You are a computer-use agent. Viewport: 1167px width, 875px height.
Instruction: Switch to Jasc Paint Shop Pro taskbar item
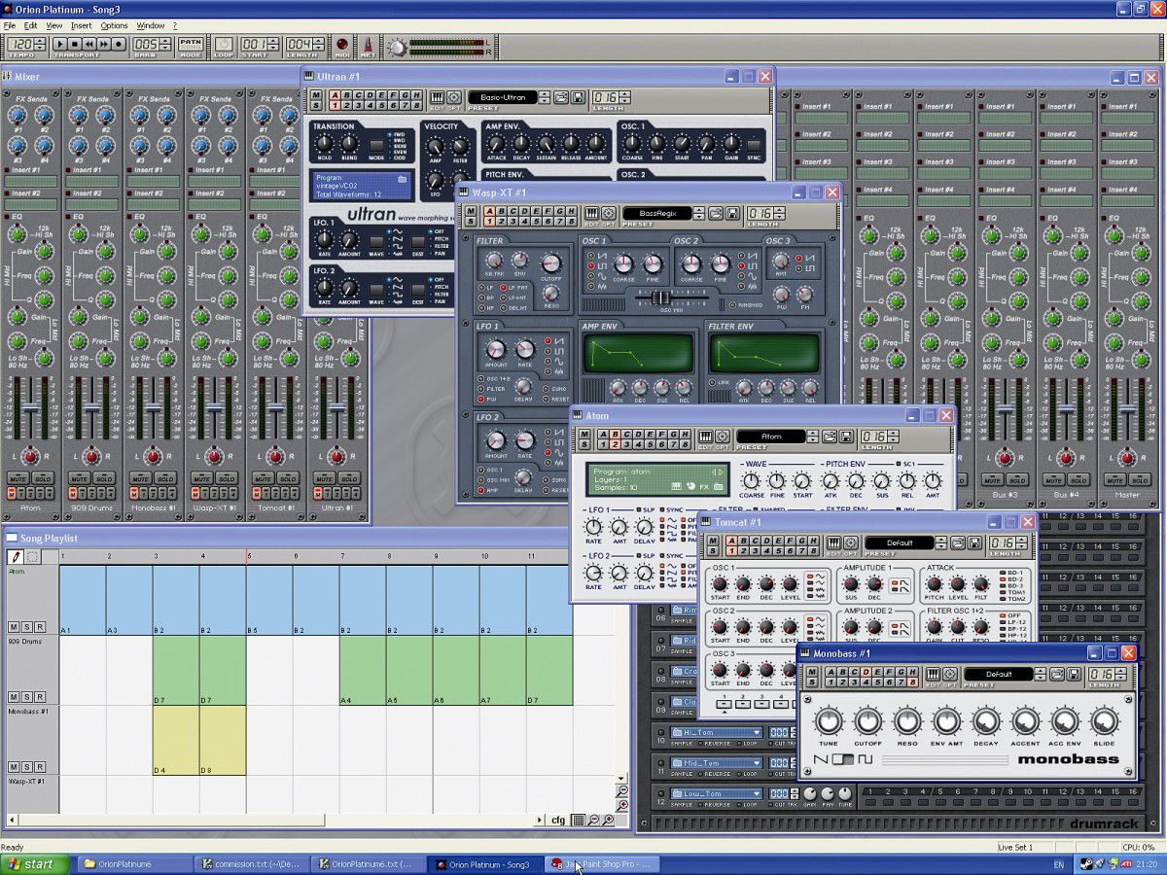pyautogui.click(x=603, y=863)
